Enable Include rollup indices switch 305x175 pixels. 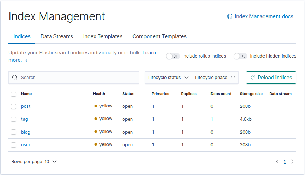point(173,56)
